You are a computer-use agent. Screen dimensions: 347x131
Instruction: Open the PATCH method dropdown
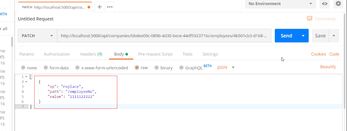tap(37, 36)
